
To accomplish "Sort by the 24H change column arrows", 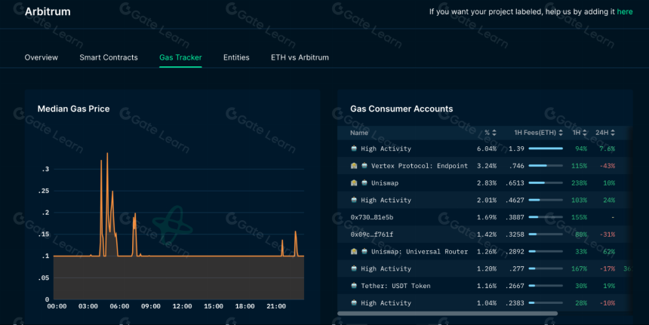I will 613,133.
